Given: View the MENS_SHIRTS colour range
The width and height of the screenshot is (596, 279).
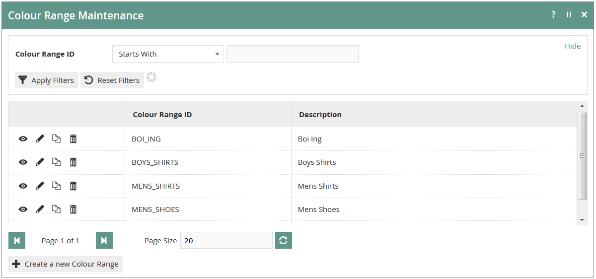Looking at the screenshot, I should (x=23, y=186).
